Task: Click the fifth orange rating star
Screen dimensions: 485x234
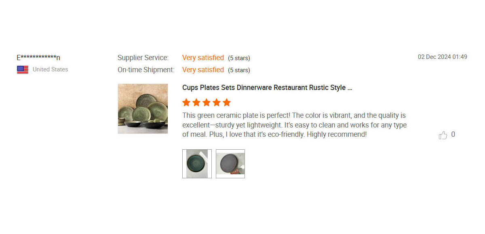Action: point(227,102)
